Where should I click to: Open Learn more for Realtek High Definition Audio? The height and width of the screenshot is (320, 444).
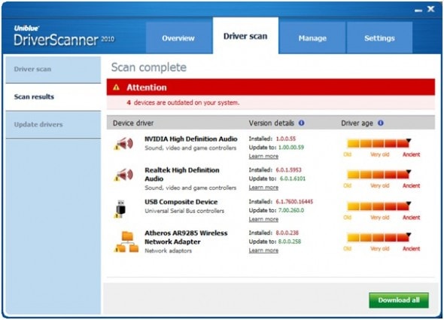(263, 187)
